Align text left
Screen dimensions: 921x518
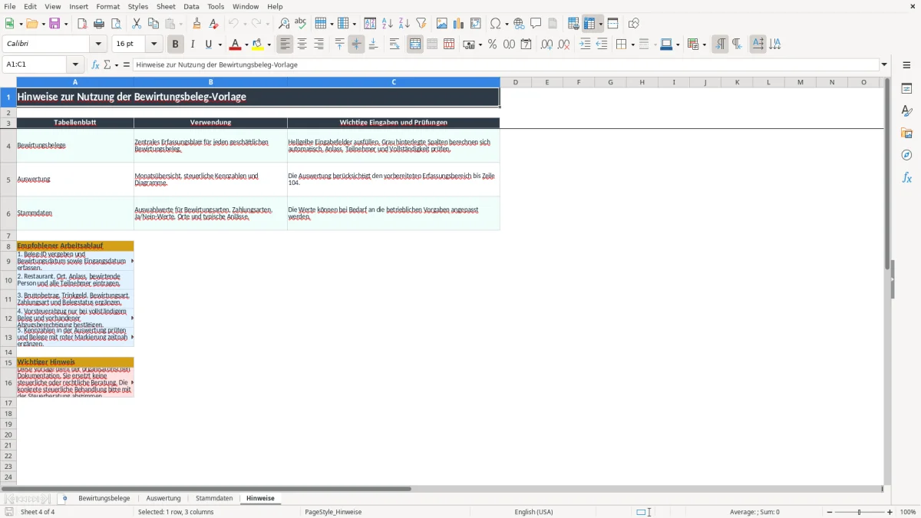pos(285,45)
